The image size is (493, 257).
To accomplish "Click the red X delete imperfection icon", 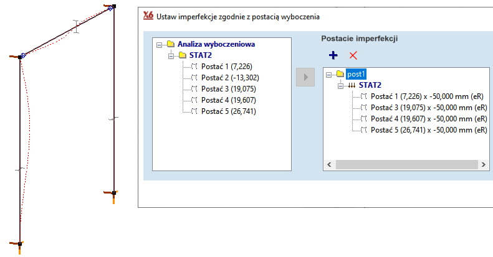I will tap(353, 55).
